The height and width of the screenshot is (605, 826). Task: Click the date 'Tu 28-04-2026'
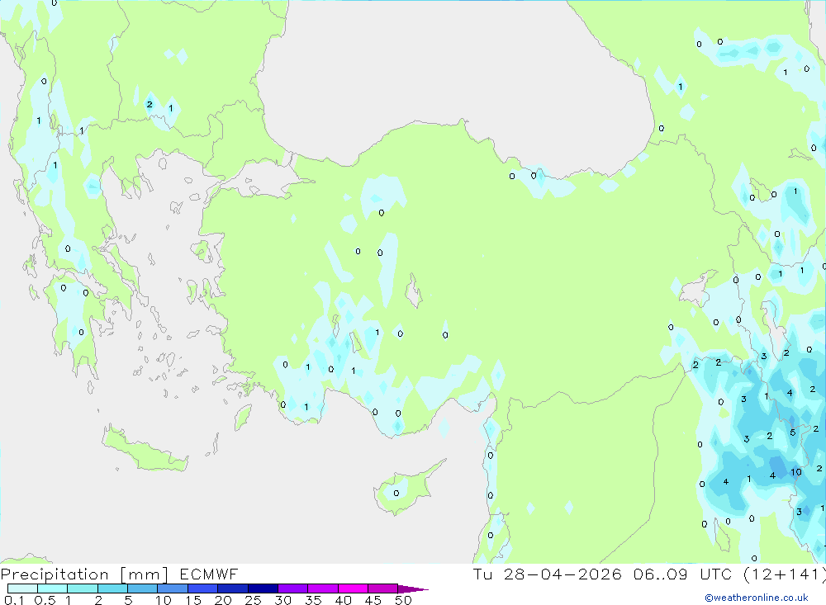pyautogui.click(x=547, y=574)
